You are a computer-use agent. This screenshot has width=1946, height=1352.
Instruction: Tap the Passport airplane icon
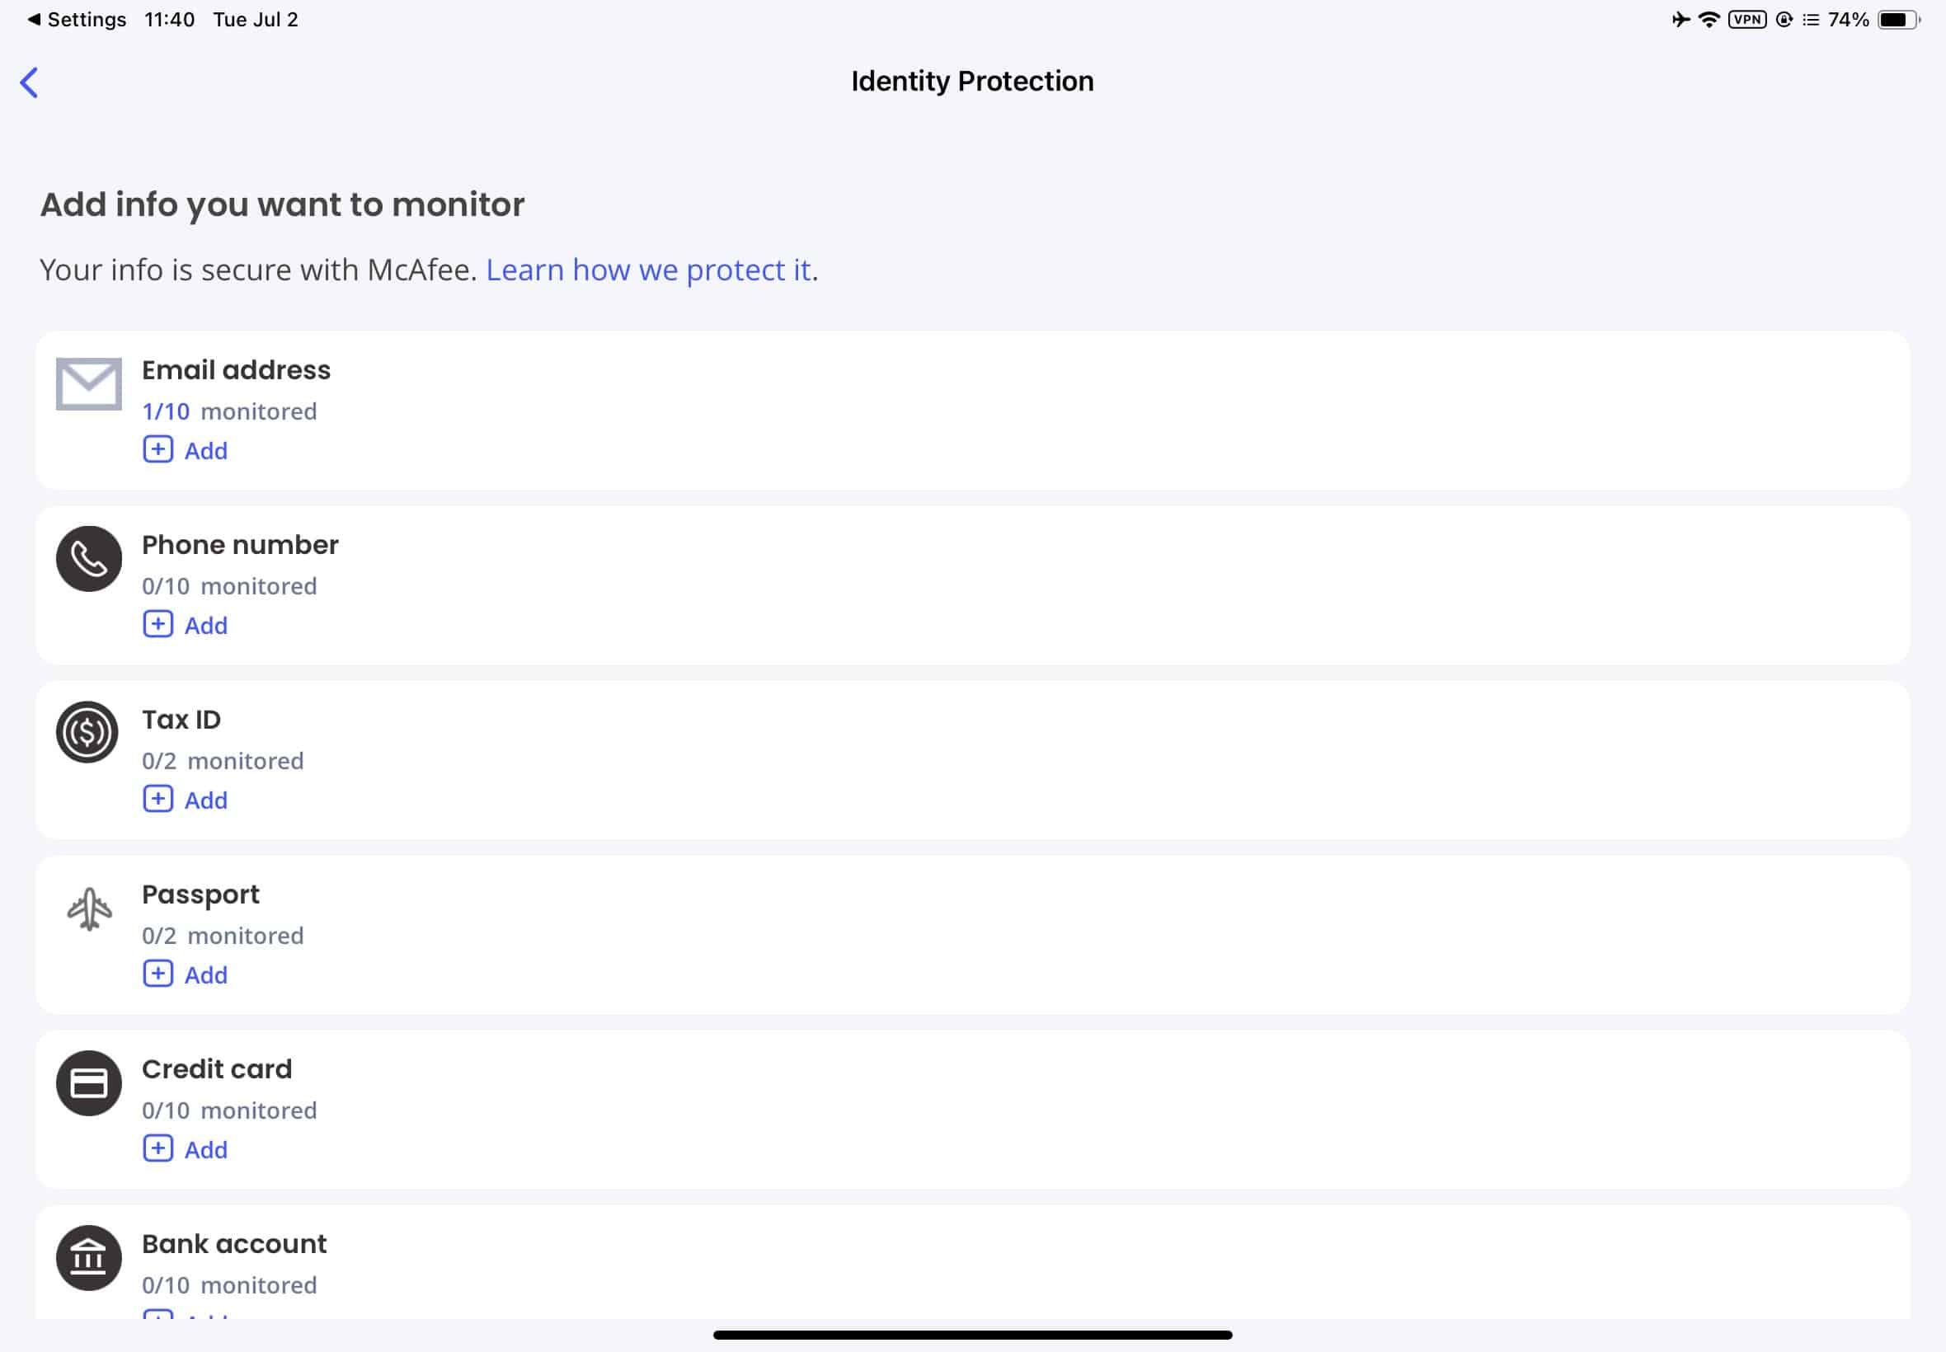[x=89, y=909]
